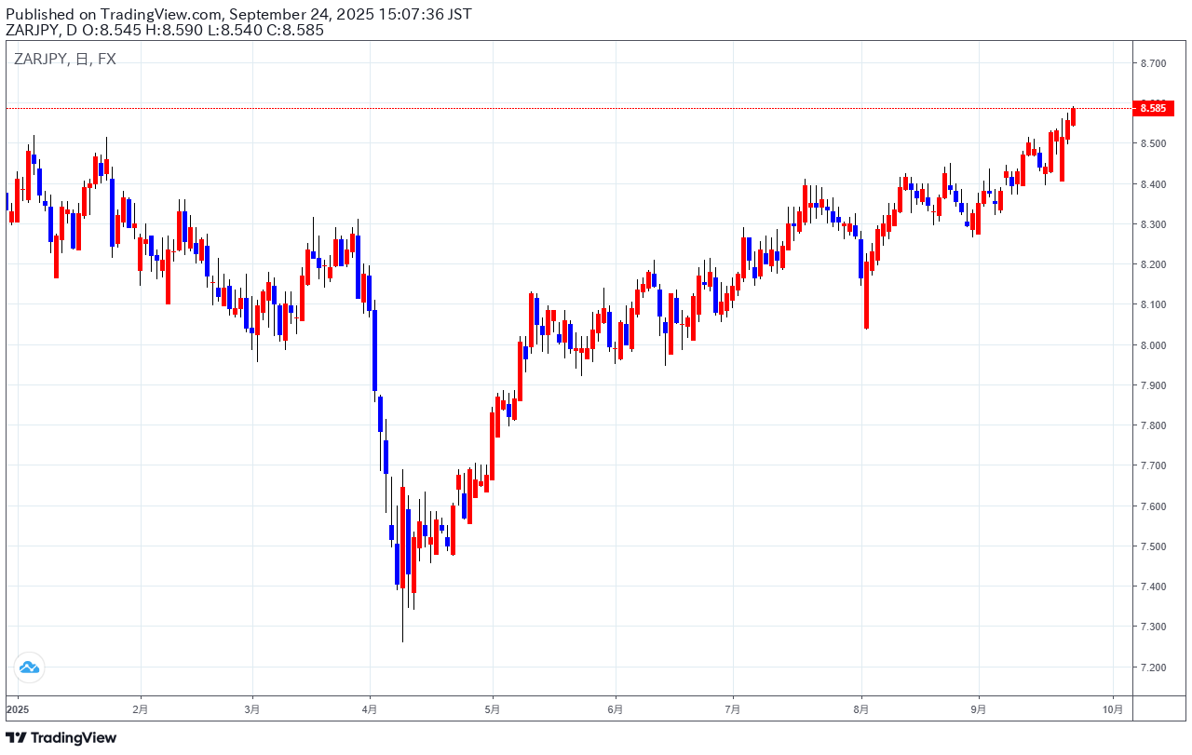The width and height of the screenshot is (1192, 755).
Task: Select the 2025 label on time axis
Action: (18, 709)
